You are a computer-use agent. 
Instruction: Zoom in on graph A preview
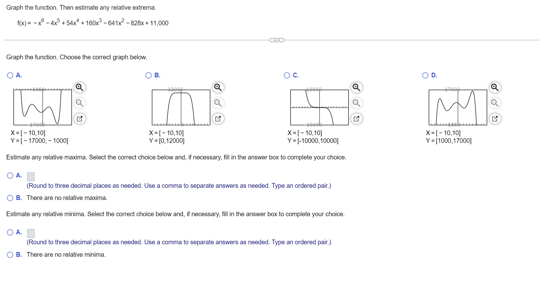(80, 88)
